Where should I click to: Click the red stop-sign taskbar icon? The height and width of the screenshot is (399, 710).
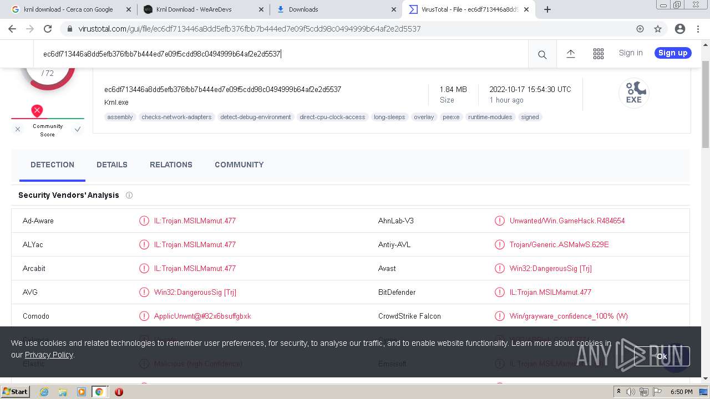click(119, 392)
